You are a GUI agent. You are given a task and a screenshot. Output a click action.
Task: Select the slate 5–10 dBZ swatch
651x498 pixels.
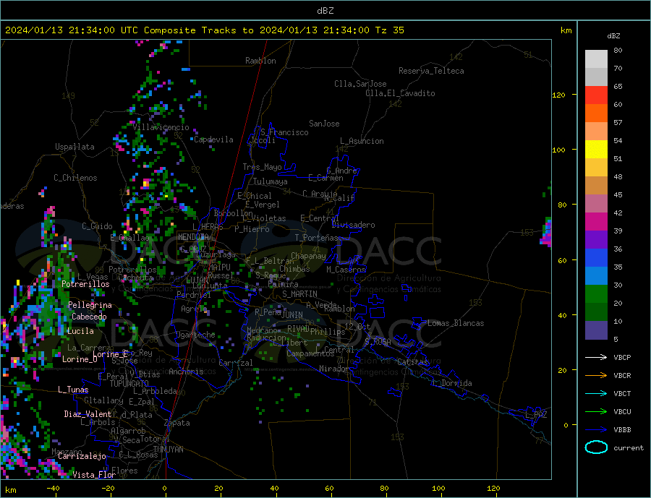596,330
